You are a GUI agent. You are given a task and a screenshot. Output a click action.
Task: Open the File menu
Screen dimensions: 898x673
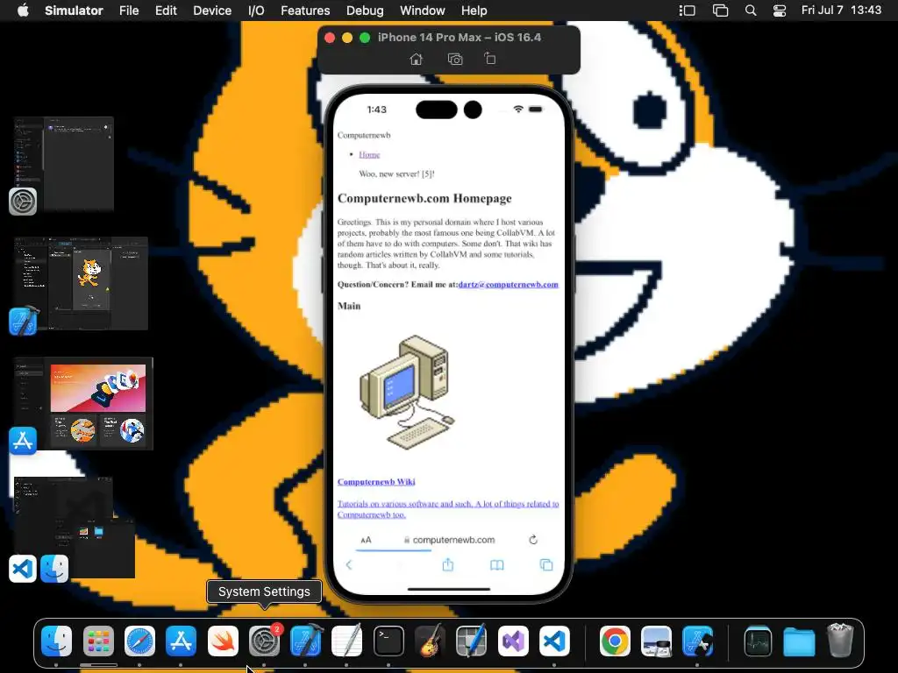pos(129,11)
